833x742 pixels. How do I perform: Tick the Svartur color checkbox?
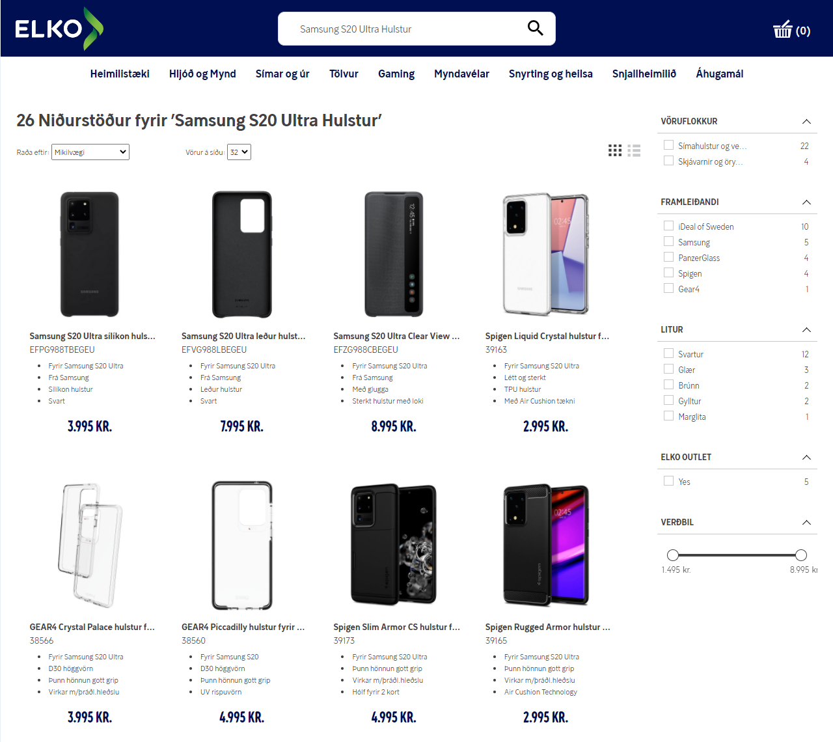click(668, 353)
